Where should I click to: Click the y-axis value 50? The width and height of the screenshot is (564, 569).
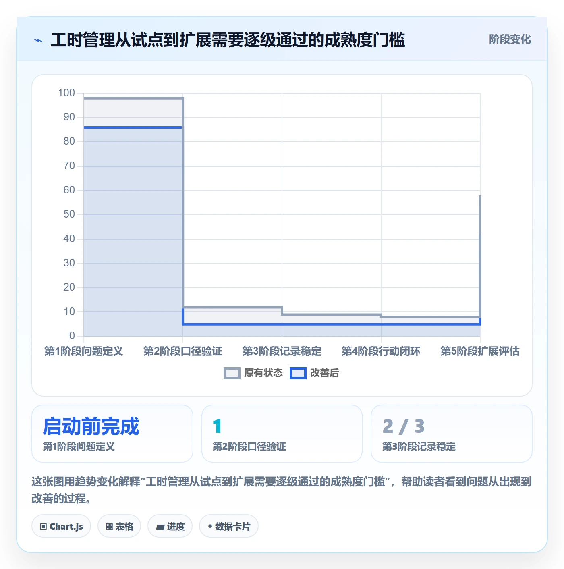pos(69,214)
